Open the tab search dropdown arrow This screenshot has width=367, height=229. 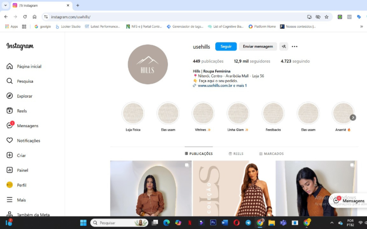(5, 5)
